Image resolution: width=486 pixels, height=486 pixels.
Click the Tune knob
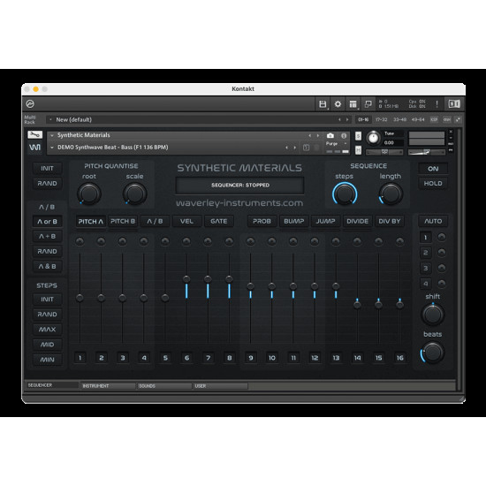coord(373,138)
